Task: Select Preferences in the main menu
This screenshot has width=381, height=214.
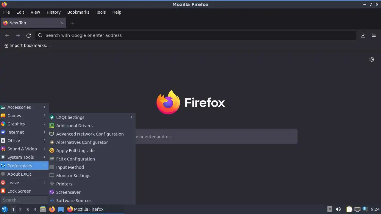Action: pyautogui.click(x=24, y=166)
